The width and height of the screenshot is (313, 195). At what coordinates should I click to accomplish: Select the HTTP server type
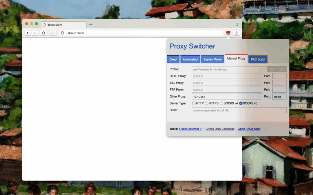point(194,103)
